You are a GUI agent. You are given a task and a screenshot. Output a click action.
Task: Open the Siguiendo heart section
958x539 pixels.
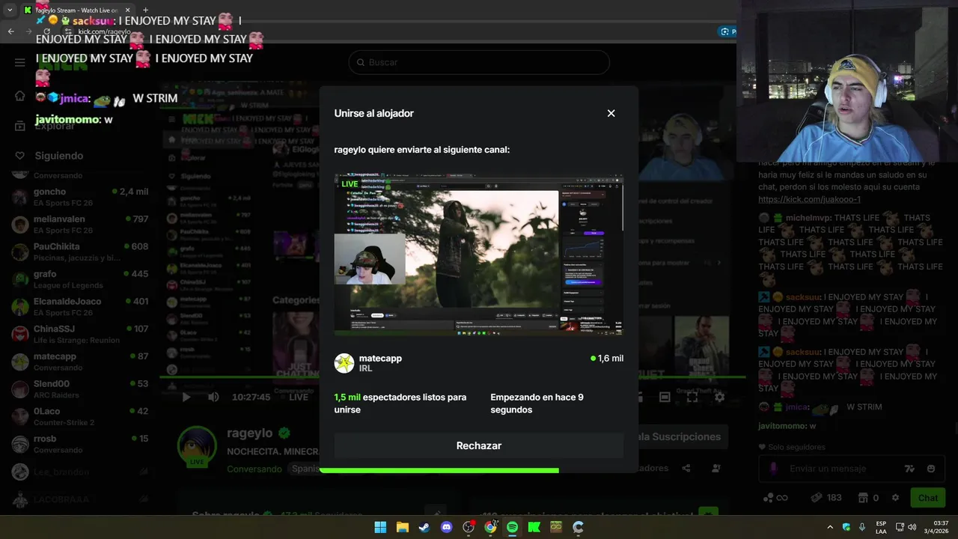point(20,156)
